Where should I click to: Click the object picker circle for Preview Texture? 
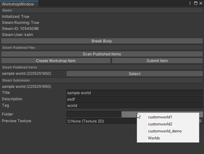coord(200,121)
